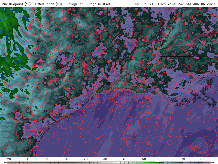Click the 60 label on the color scale
Viewport: 218px width, 164px height.
[x=163, y=159]
